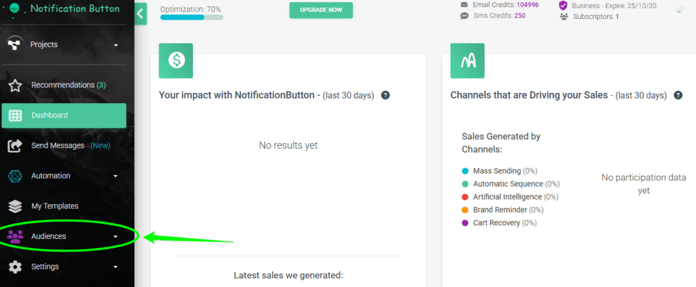Click the Projects network icon
Screen dimensions: 696x287
(15, 45)
